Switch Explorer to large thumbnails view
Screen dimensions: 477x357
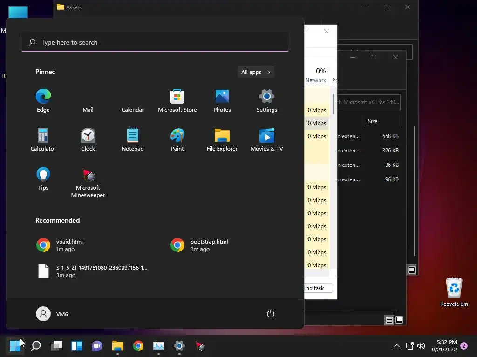pyautogui.click(x=399, y=320)
